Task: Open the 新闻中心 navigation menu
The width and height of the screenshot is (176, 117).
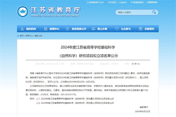Action: (x=54, y=29)
